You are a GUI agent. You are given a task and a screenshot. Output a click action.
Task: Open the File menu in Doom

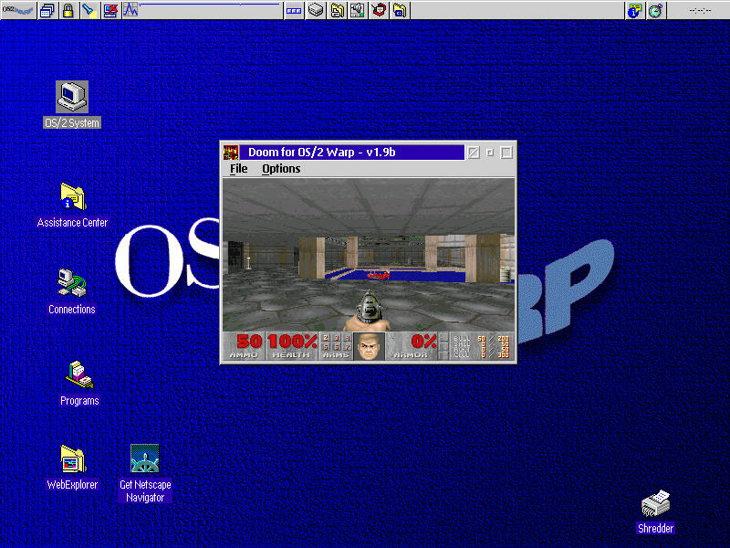238,169
